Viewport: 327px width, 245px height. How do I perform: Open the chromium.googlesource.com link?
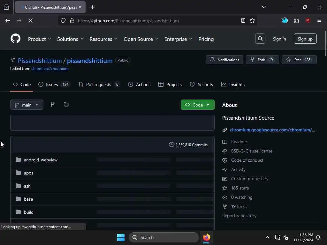(x=272, y=130)
